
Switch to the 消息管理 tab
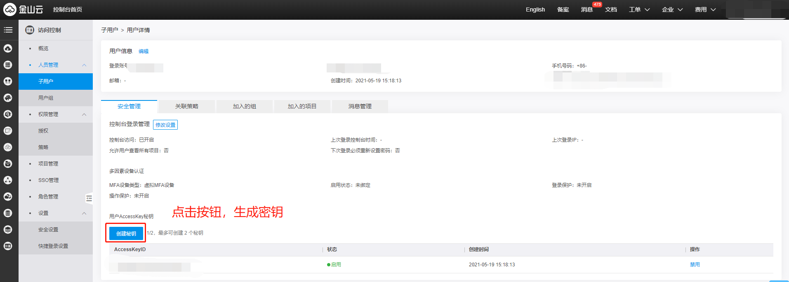pyautogui.click(x=360, y=106)
